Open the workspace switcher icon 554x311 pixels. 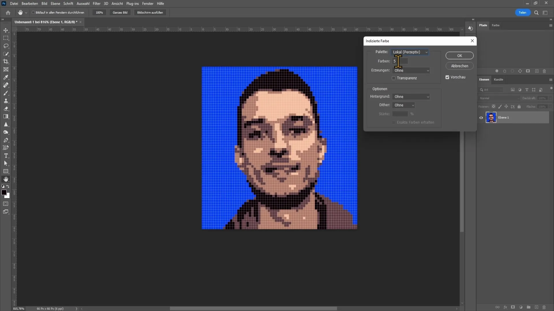545,13
